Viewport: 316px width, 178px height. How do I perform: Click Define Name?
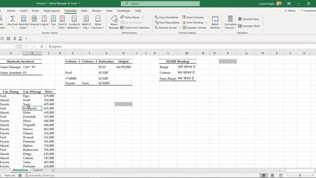click(x=130, y=17)
